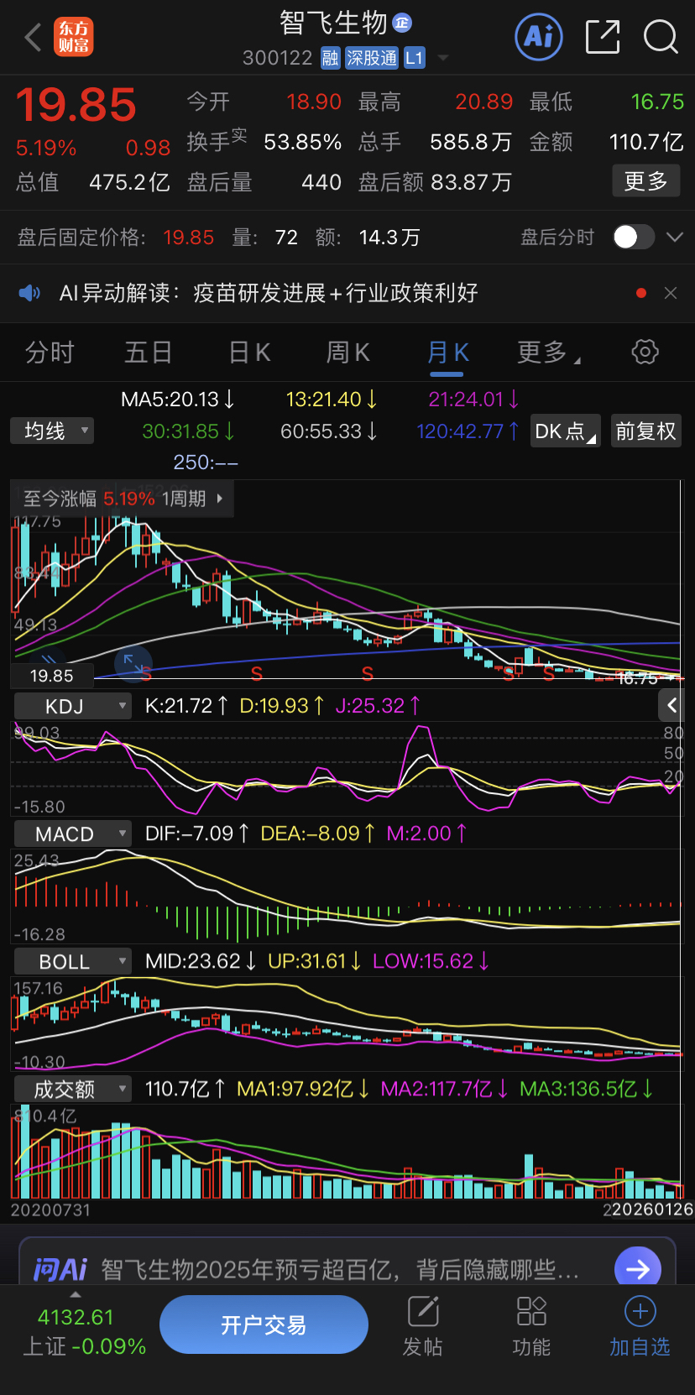This screenshot has height=1395, width=695.
Task: Switch to 周K chart tab
Action: 348,353
